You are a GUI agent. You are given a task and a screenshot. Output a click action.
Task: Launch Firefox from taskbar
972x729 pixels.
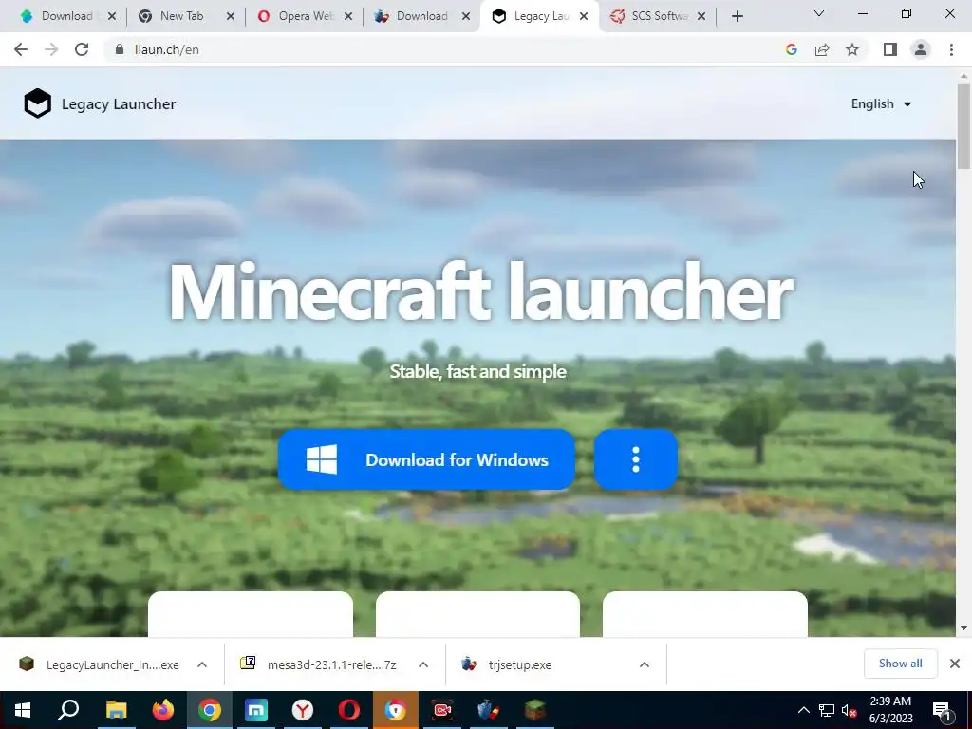pyautogui.click(x=163, y=710)
